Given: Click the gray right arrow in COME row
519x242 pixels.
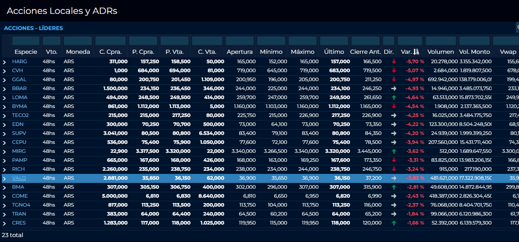Looking at the screenshot, I should [394, 196].
